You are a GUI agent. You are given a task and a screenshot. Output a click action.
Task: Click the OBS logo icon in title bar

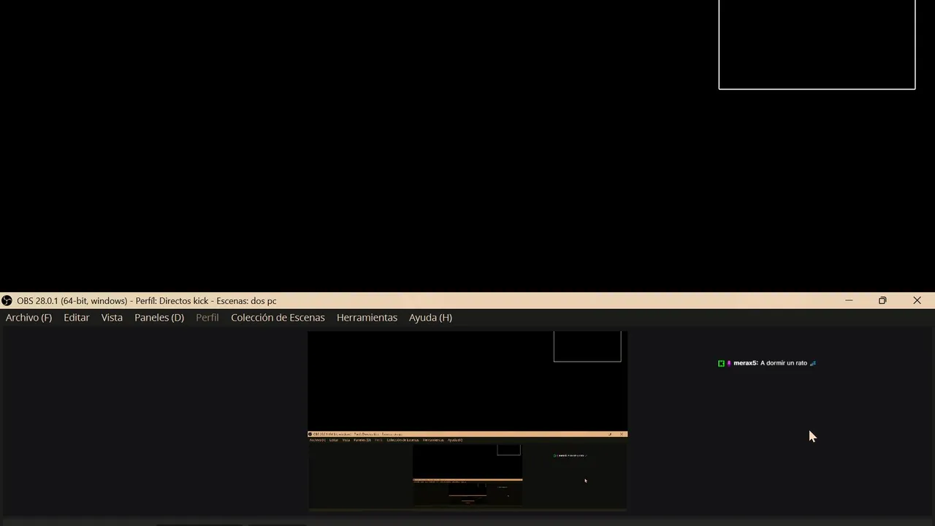point(7,301)
